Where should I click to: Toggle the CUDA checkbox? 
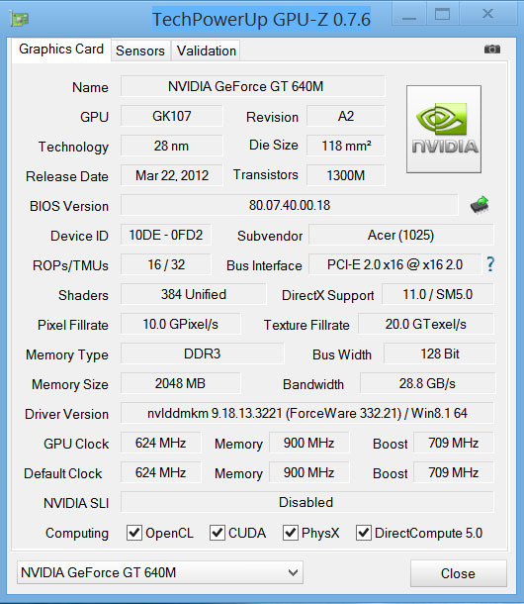click(218, 533)
